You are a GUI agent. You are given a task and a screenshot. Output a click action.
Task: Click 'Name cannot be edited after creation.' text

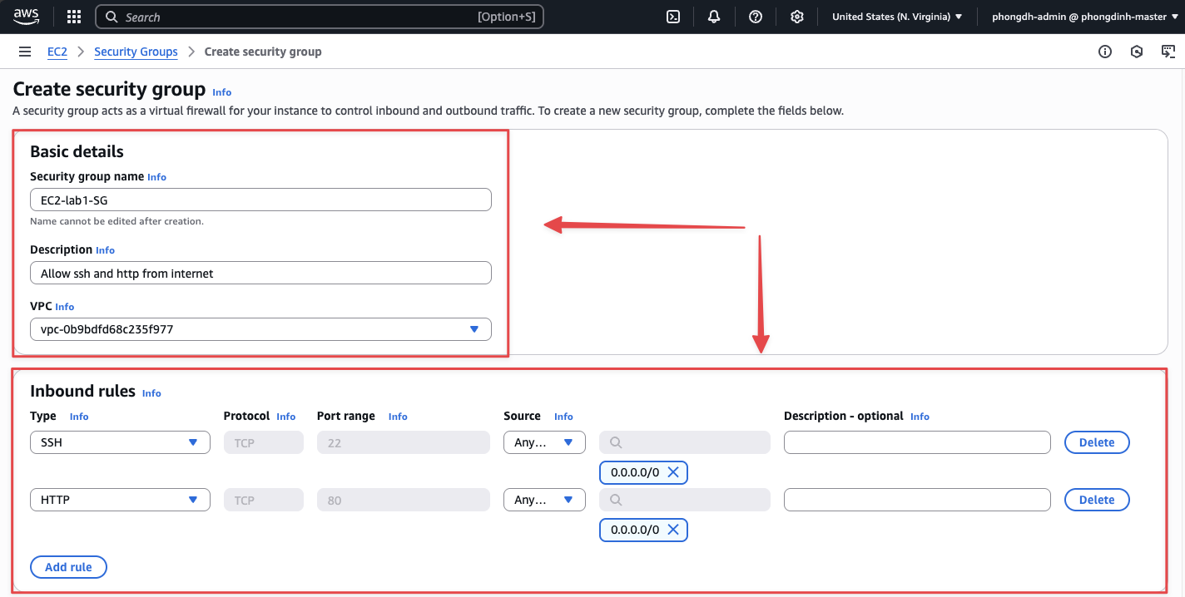[x=117, y=221]
